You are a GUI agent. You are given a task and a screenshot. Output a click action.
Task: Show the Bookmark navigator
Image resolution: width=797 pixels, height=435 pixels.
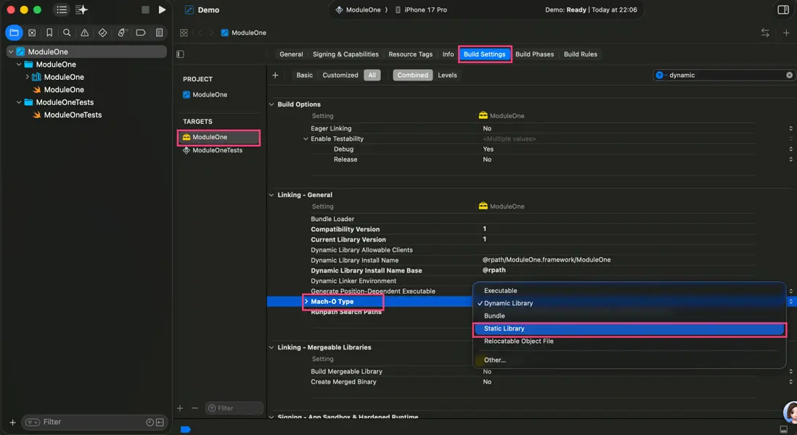(49, 33)
